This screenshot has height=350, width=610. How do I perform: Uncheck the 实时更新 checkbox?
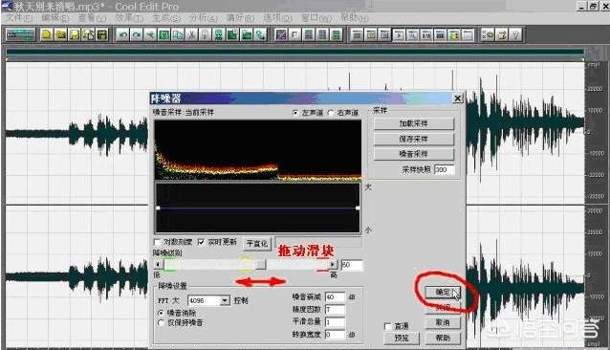201,242
